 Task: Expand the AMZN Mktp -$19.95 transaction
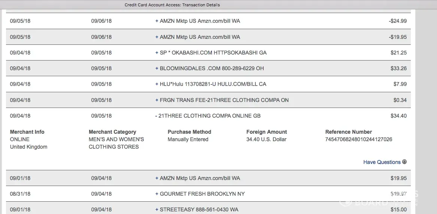click(x=157, y=37)
